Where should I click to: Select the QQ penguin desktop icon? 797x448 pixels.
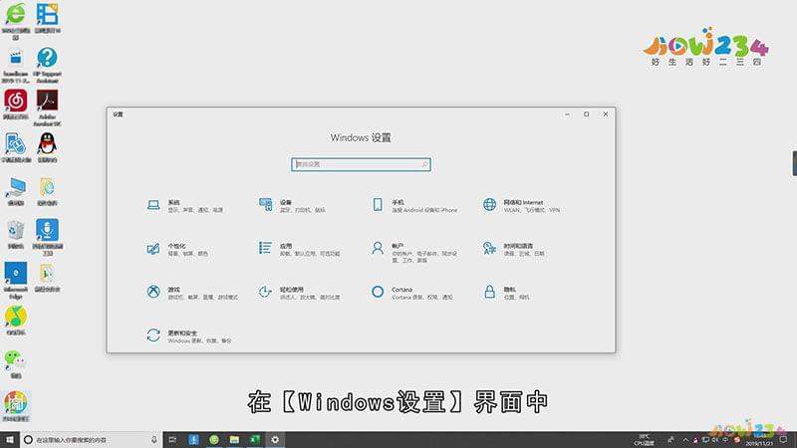tap(47, 147)
